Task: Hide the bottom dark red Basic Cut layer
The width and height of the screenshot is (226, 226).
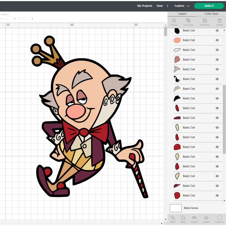Action: point(217,195)
